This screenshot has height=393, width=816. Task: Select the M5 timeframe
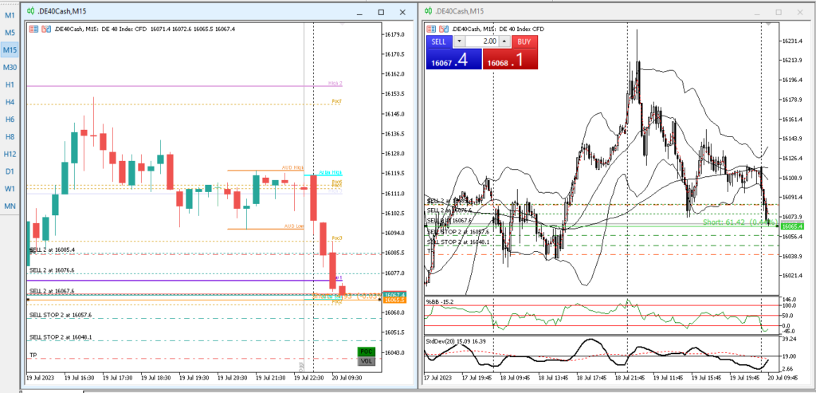click(x=10, y=32)
